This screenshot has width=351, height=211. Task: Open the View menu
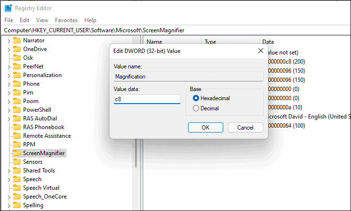click(42, 20)
